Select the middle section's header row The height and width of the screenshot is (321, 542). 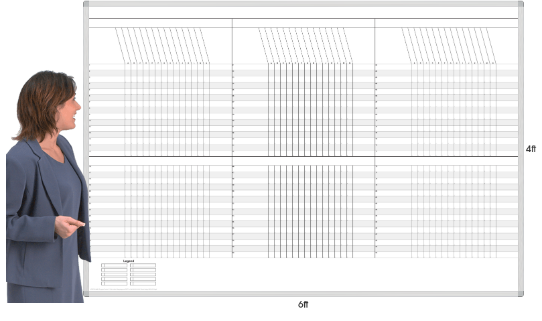tap(303, 23)
